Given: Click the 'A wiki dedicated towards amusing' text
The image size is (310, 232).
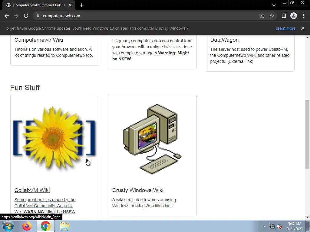Looking at the screenshot, I should 144,203.
